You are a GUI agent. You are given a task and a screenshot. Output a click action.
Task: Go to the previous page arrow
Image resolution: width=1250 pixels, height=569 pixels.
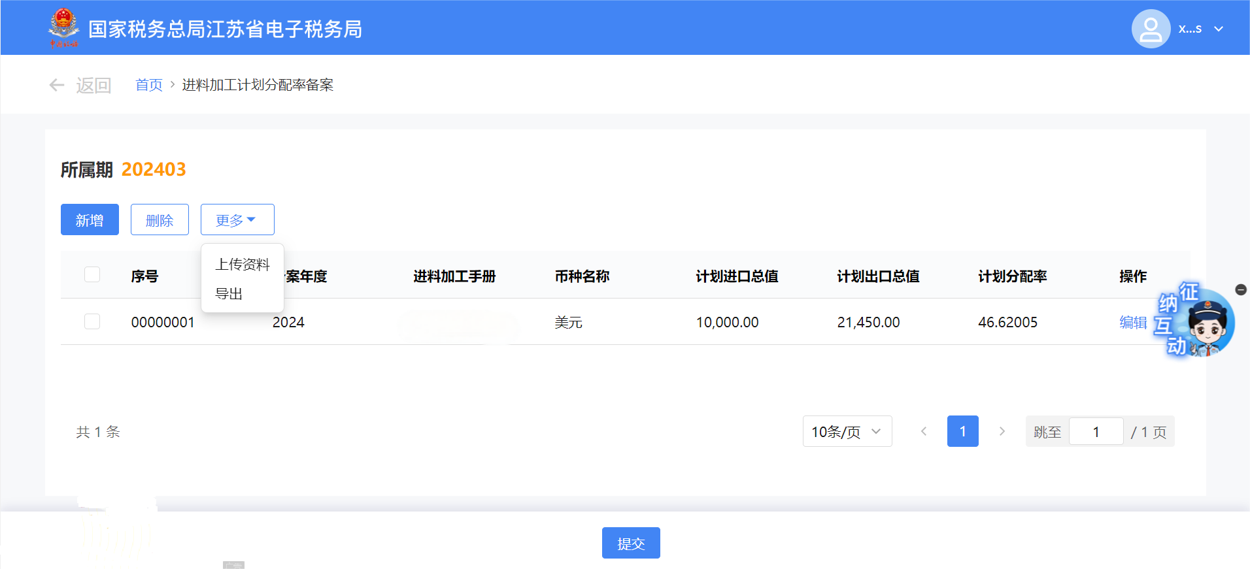click(x=923, y=431)
